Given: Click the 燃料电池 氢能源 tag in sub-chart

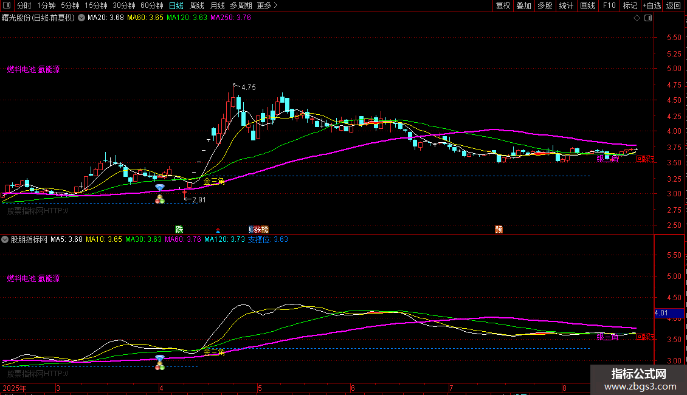Looking at the screenshot, I should (33, 278).
